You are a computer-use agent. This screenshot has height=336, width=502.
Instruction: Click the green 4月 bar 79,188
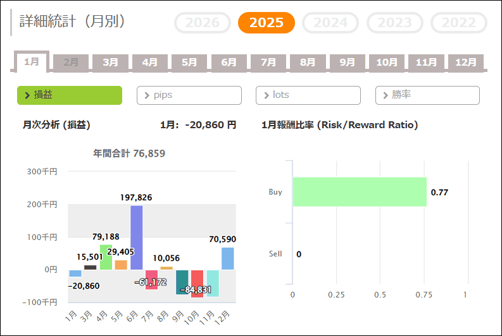(106, 257)
